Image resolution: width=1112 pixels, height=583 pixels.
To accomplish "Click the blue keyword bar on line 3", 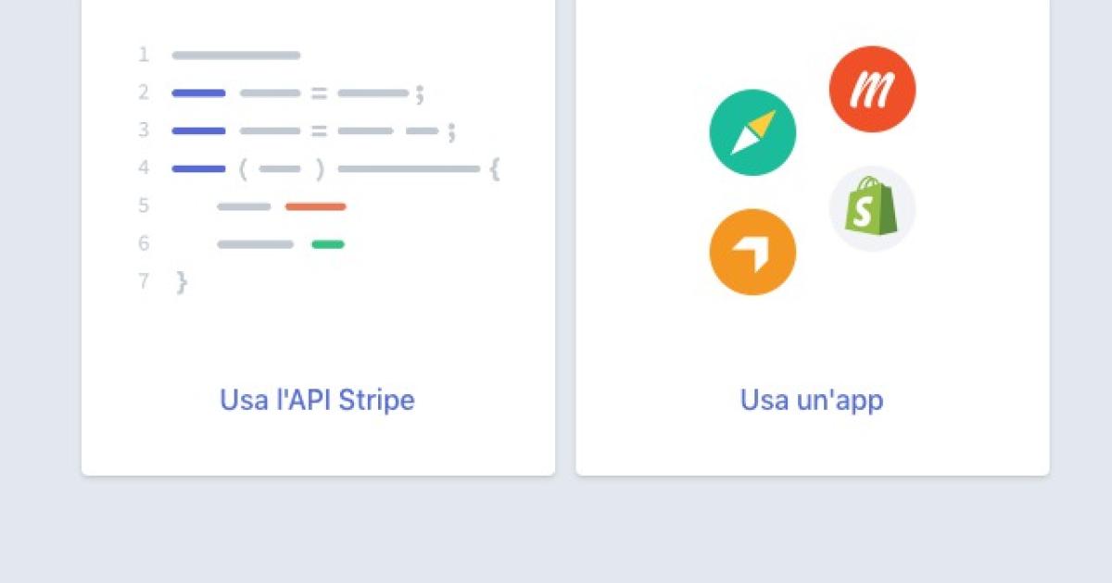I will [198, 130].
